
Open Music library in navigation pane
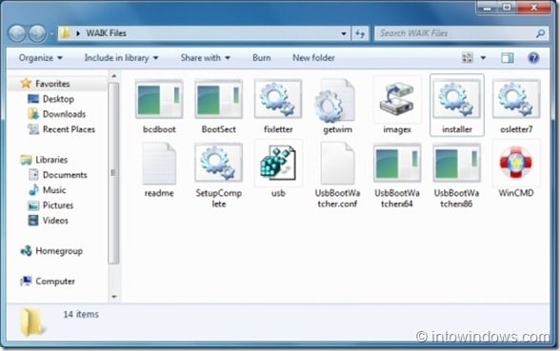click(54, 190)
